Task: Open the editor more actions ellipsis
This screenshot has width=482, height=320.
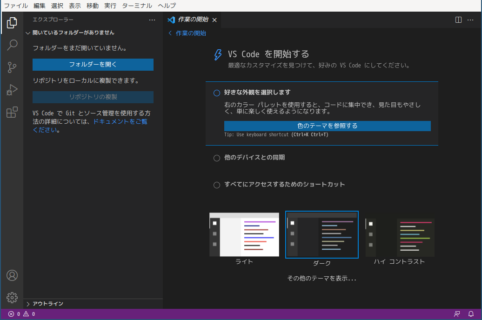Action: click(x=470, y=20)
